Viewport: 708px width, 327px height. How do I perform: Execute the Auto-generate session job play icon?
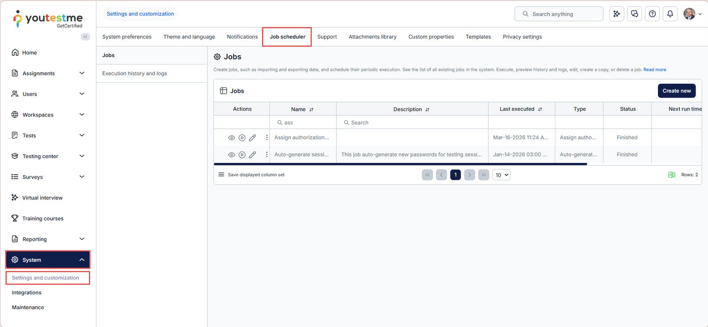[242, 155]
